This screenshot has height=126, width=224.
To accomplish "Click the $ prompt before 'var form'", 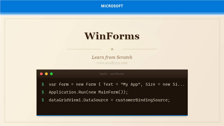I will tap(43, 84).
